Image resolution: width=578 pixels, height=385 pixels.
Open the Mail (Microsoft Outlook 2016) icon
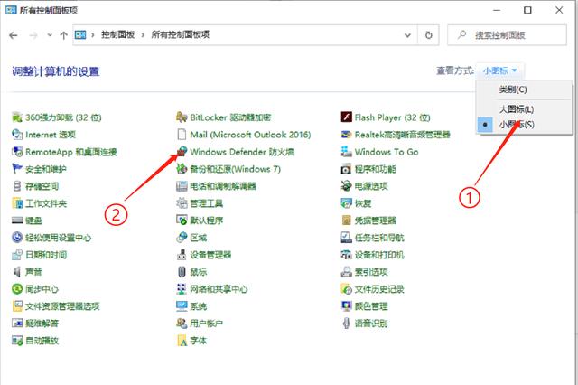click(182, 135)
